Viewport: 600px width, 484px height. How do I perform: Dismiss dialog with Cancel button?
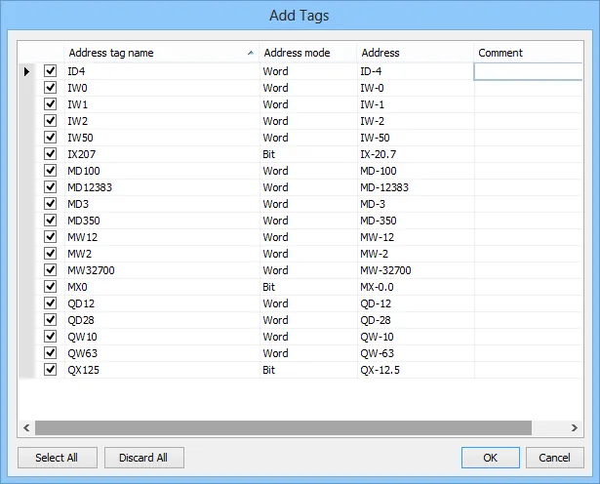(x=554, y=458)
